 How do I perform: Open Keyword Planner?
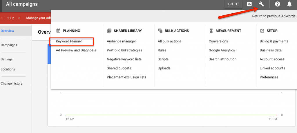point(69,41)
